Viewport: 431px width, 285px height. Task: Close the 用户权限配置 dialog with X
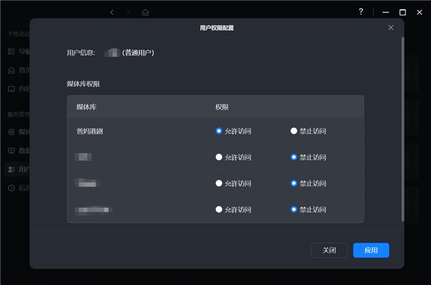(x=391, y=28)
